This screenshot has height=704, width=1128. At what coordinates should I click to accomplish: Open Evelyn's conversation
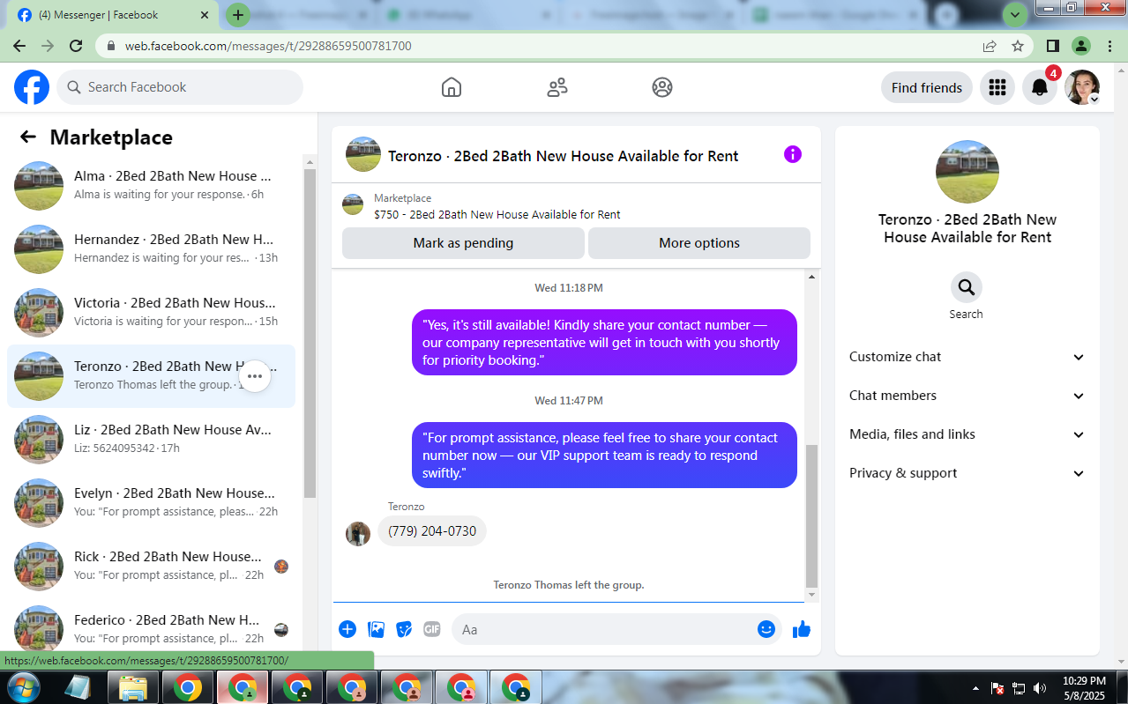pos(152,502)
